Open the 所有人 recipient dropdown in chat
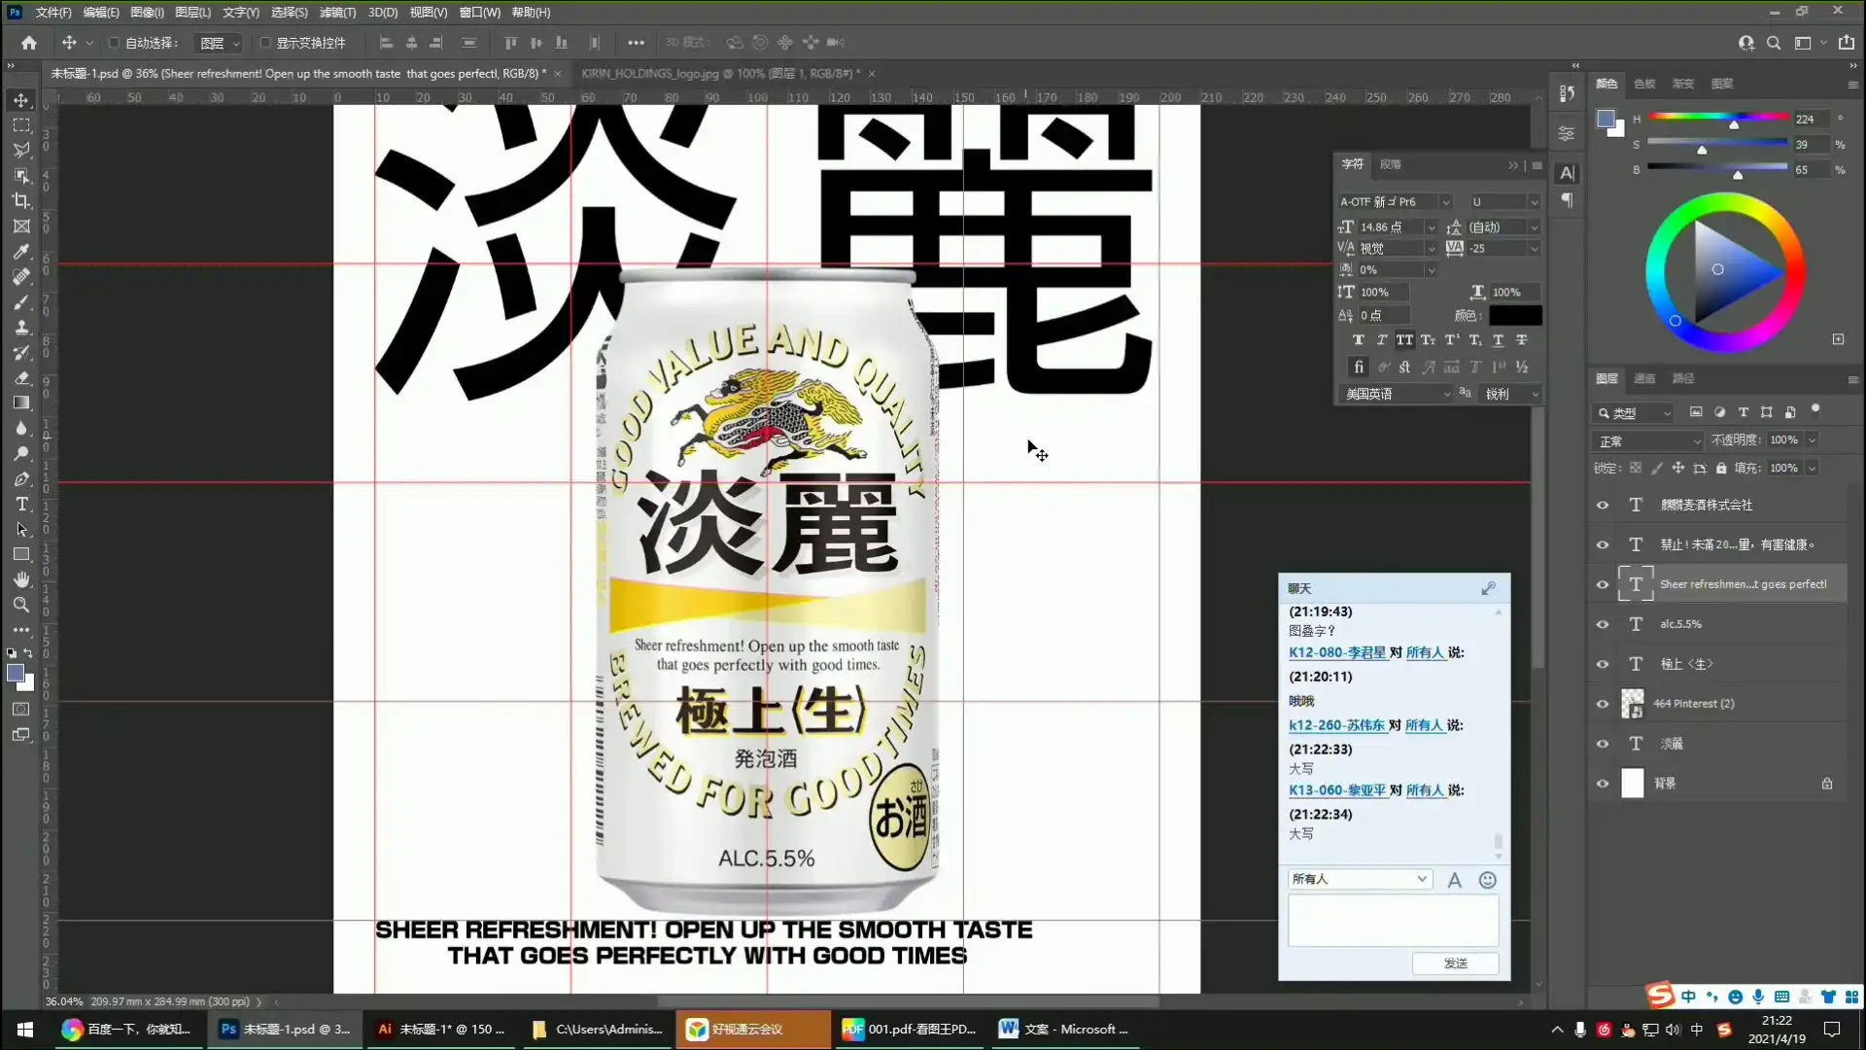This screenshot has height=1050, width=1866. click(x=1359, y=879)
